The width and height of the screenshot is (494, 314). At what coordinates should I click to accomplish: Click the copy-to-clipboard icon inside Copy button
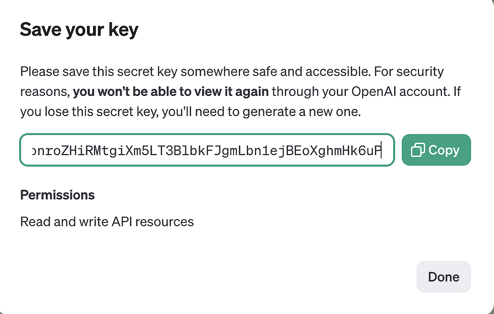(418, 150)
